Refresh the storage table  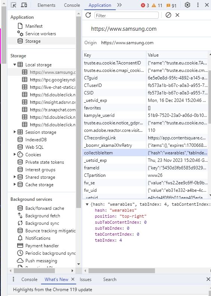click(x=88, y=15)
